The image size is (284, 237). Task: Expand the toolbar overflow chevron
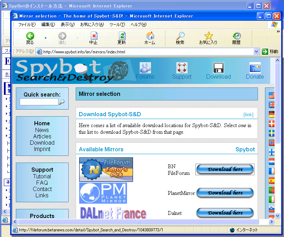tap(278, 32)
